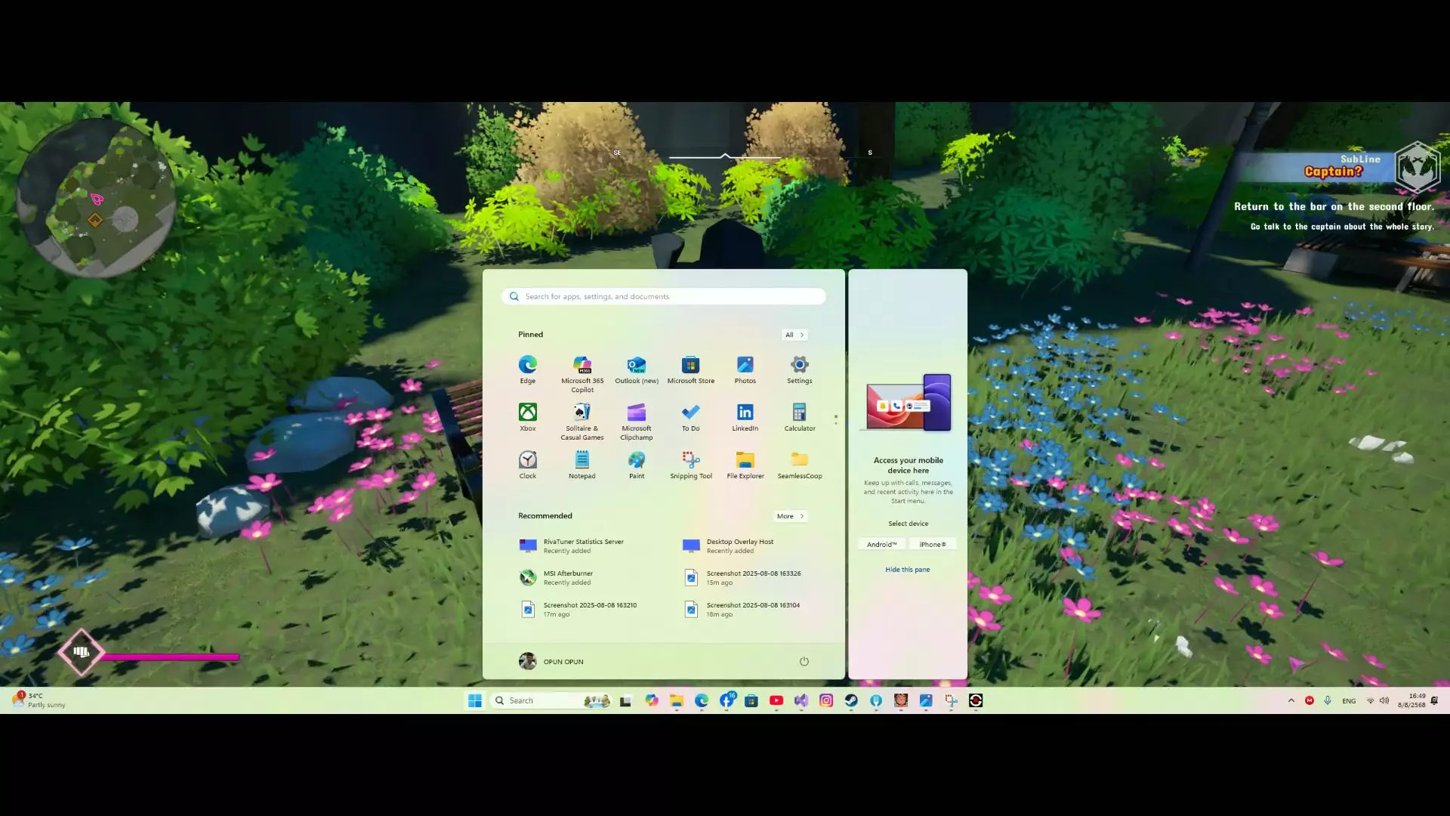The height and width of the screenshot is (816, 1450).
Task: Click the Steam icon in taskbar
Action: [851, 700]
